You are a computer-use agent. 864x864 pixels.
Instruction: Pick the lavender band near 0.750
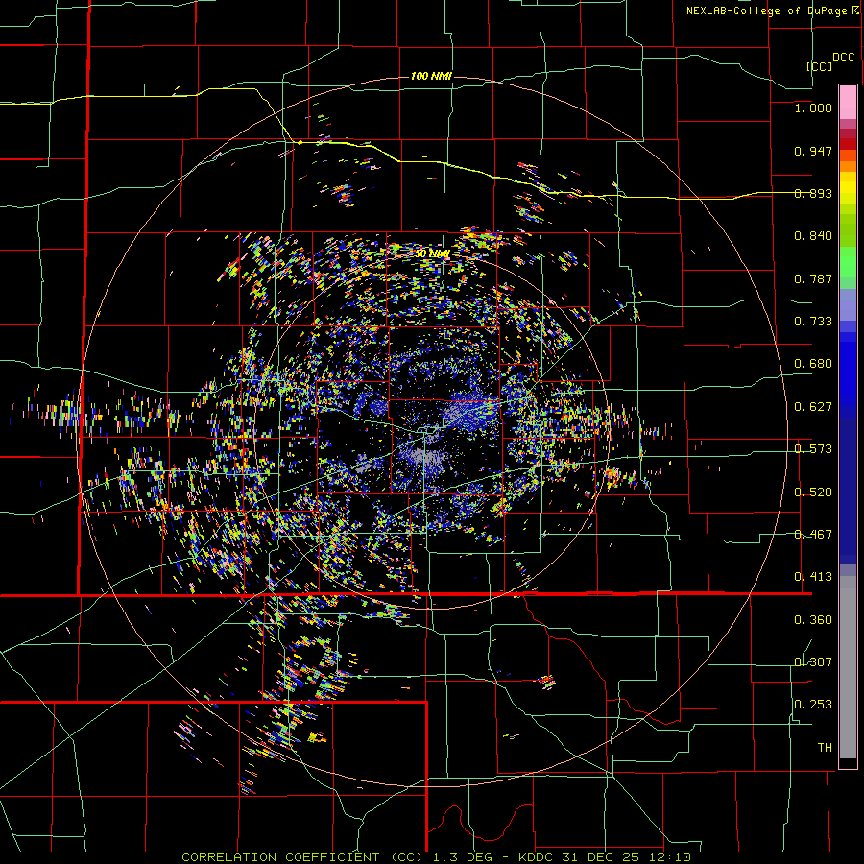848,304
